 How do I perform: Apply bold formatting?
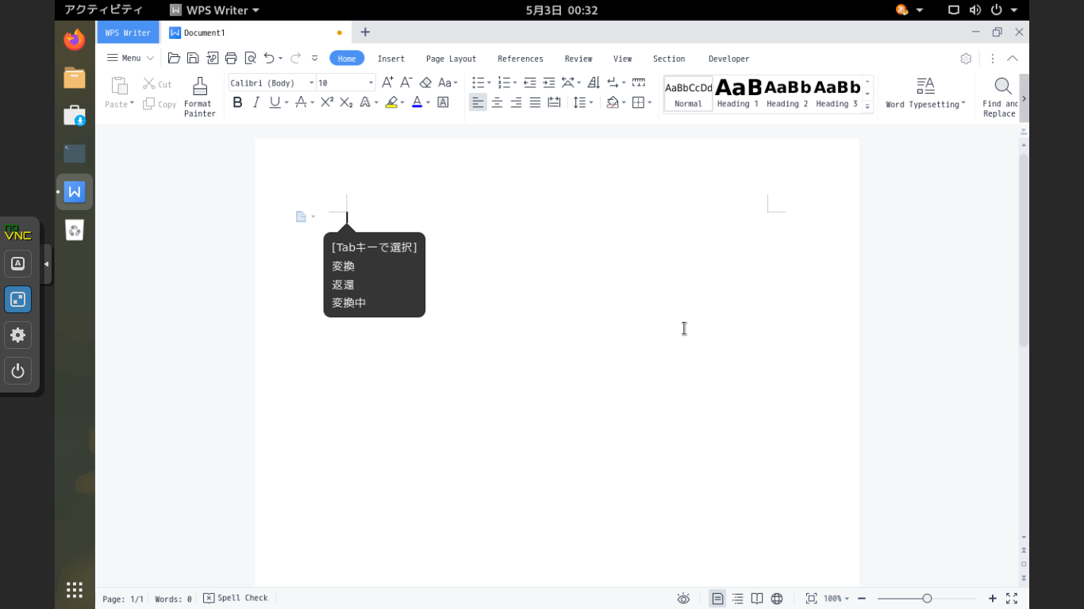tap(237, 102)
